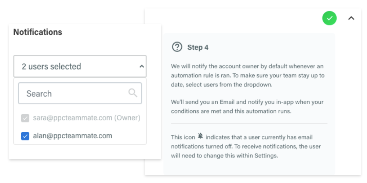Click the 'Notifications' heading
367x183 pixels.
38,32
